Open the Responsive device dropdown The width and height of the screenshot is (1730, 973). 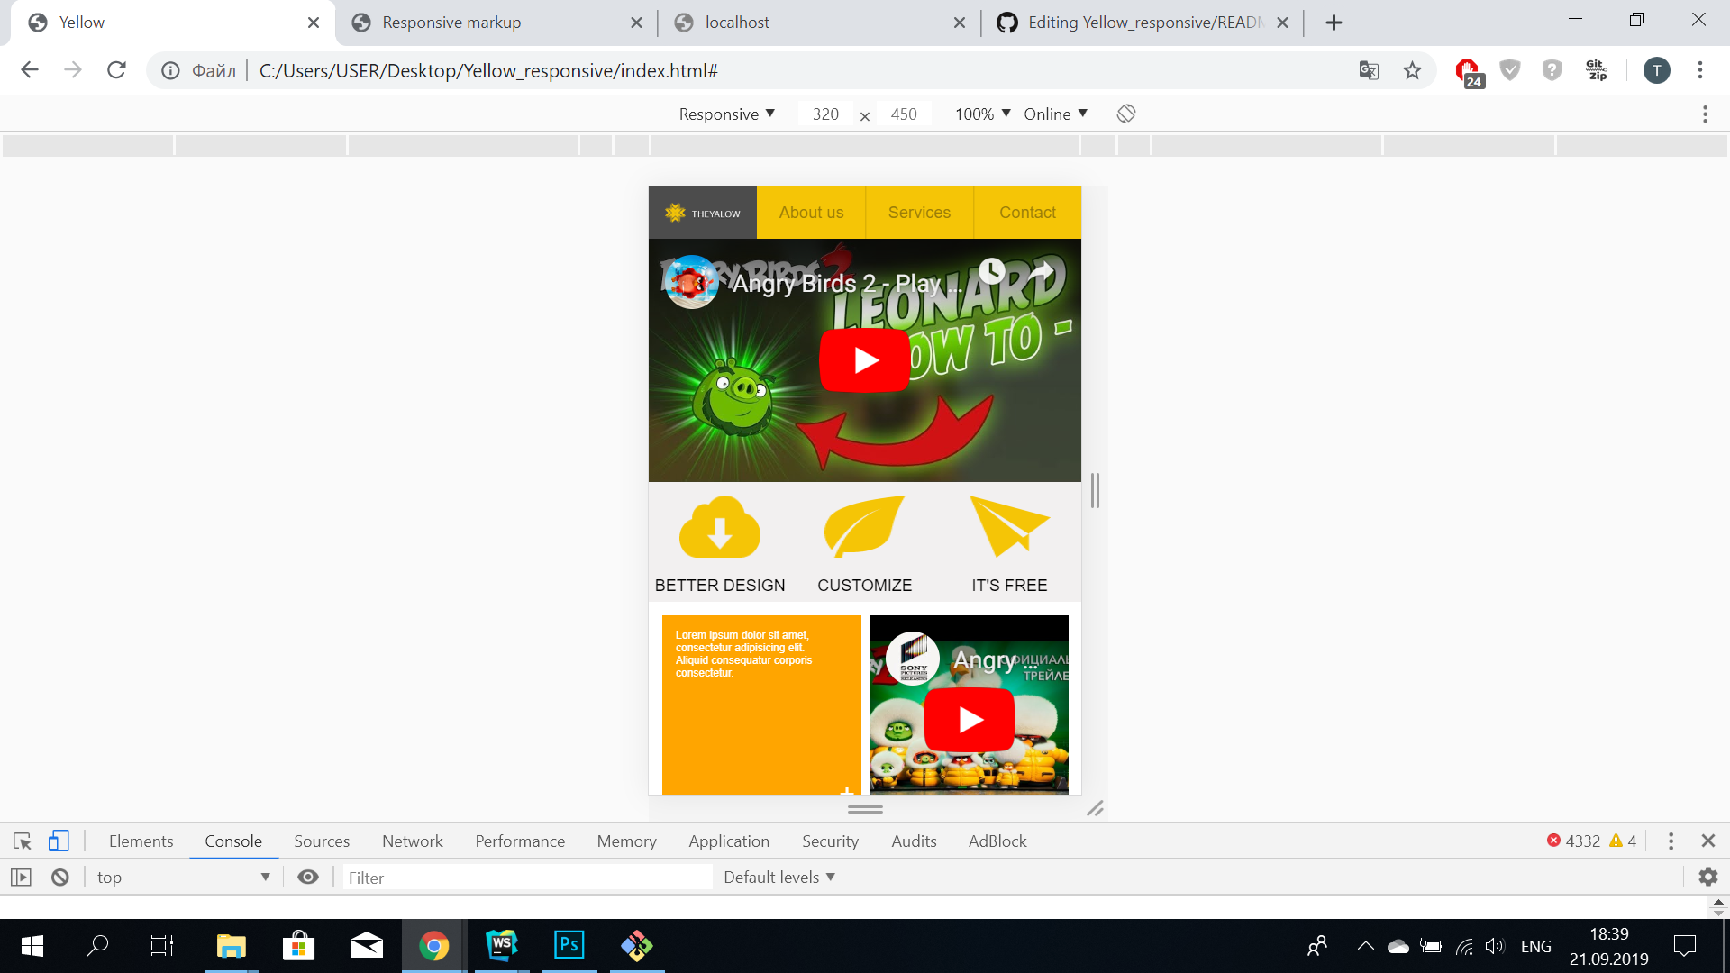[727, 114]
